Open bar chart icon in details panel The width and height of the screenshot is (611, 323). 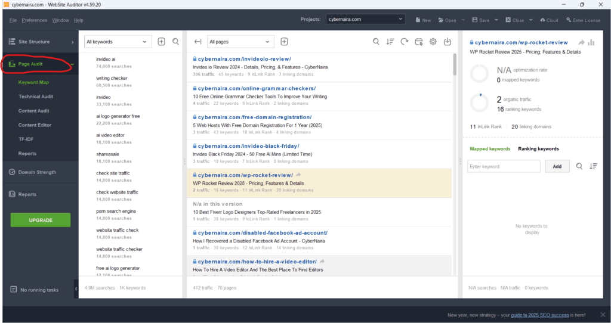(x=591, y=42)
